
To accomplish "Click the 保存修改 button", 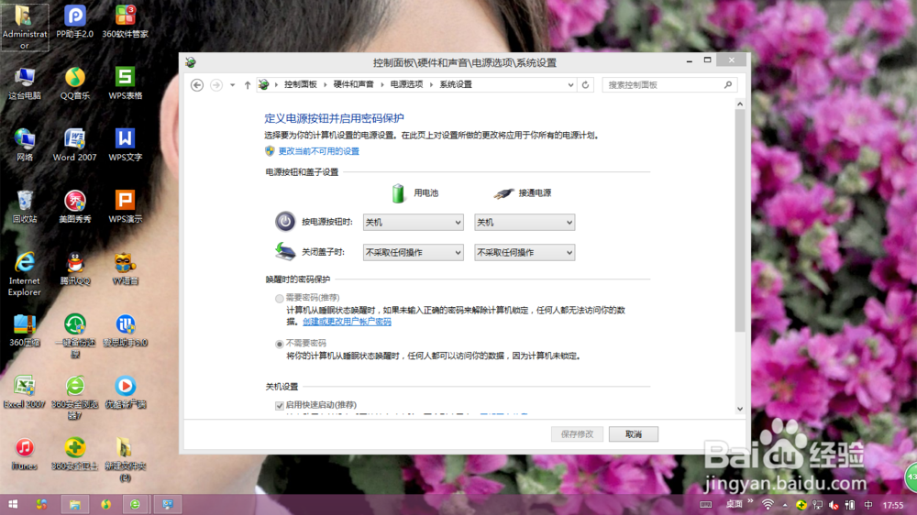I will click(577, 433).
